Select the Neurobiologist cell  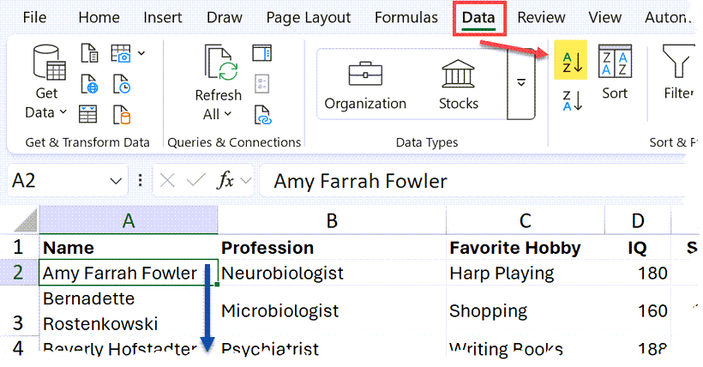tap(332, 273)
